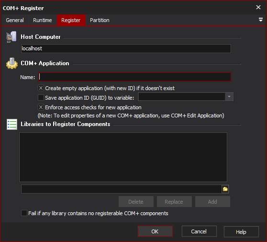The width and height of the screenshot is (267, 242).
Task: Click the COM+ Application gear icon
Action: pos(12,63)
